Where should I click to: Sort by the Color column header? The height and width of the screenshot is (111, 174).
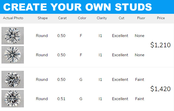[x=82, y=18]
